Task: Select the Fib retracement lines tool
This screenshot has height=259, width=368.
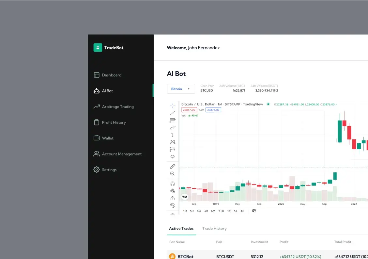Action: [x=173, y=120]
